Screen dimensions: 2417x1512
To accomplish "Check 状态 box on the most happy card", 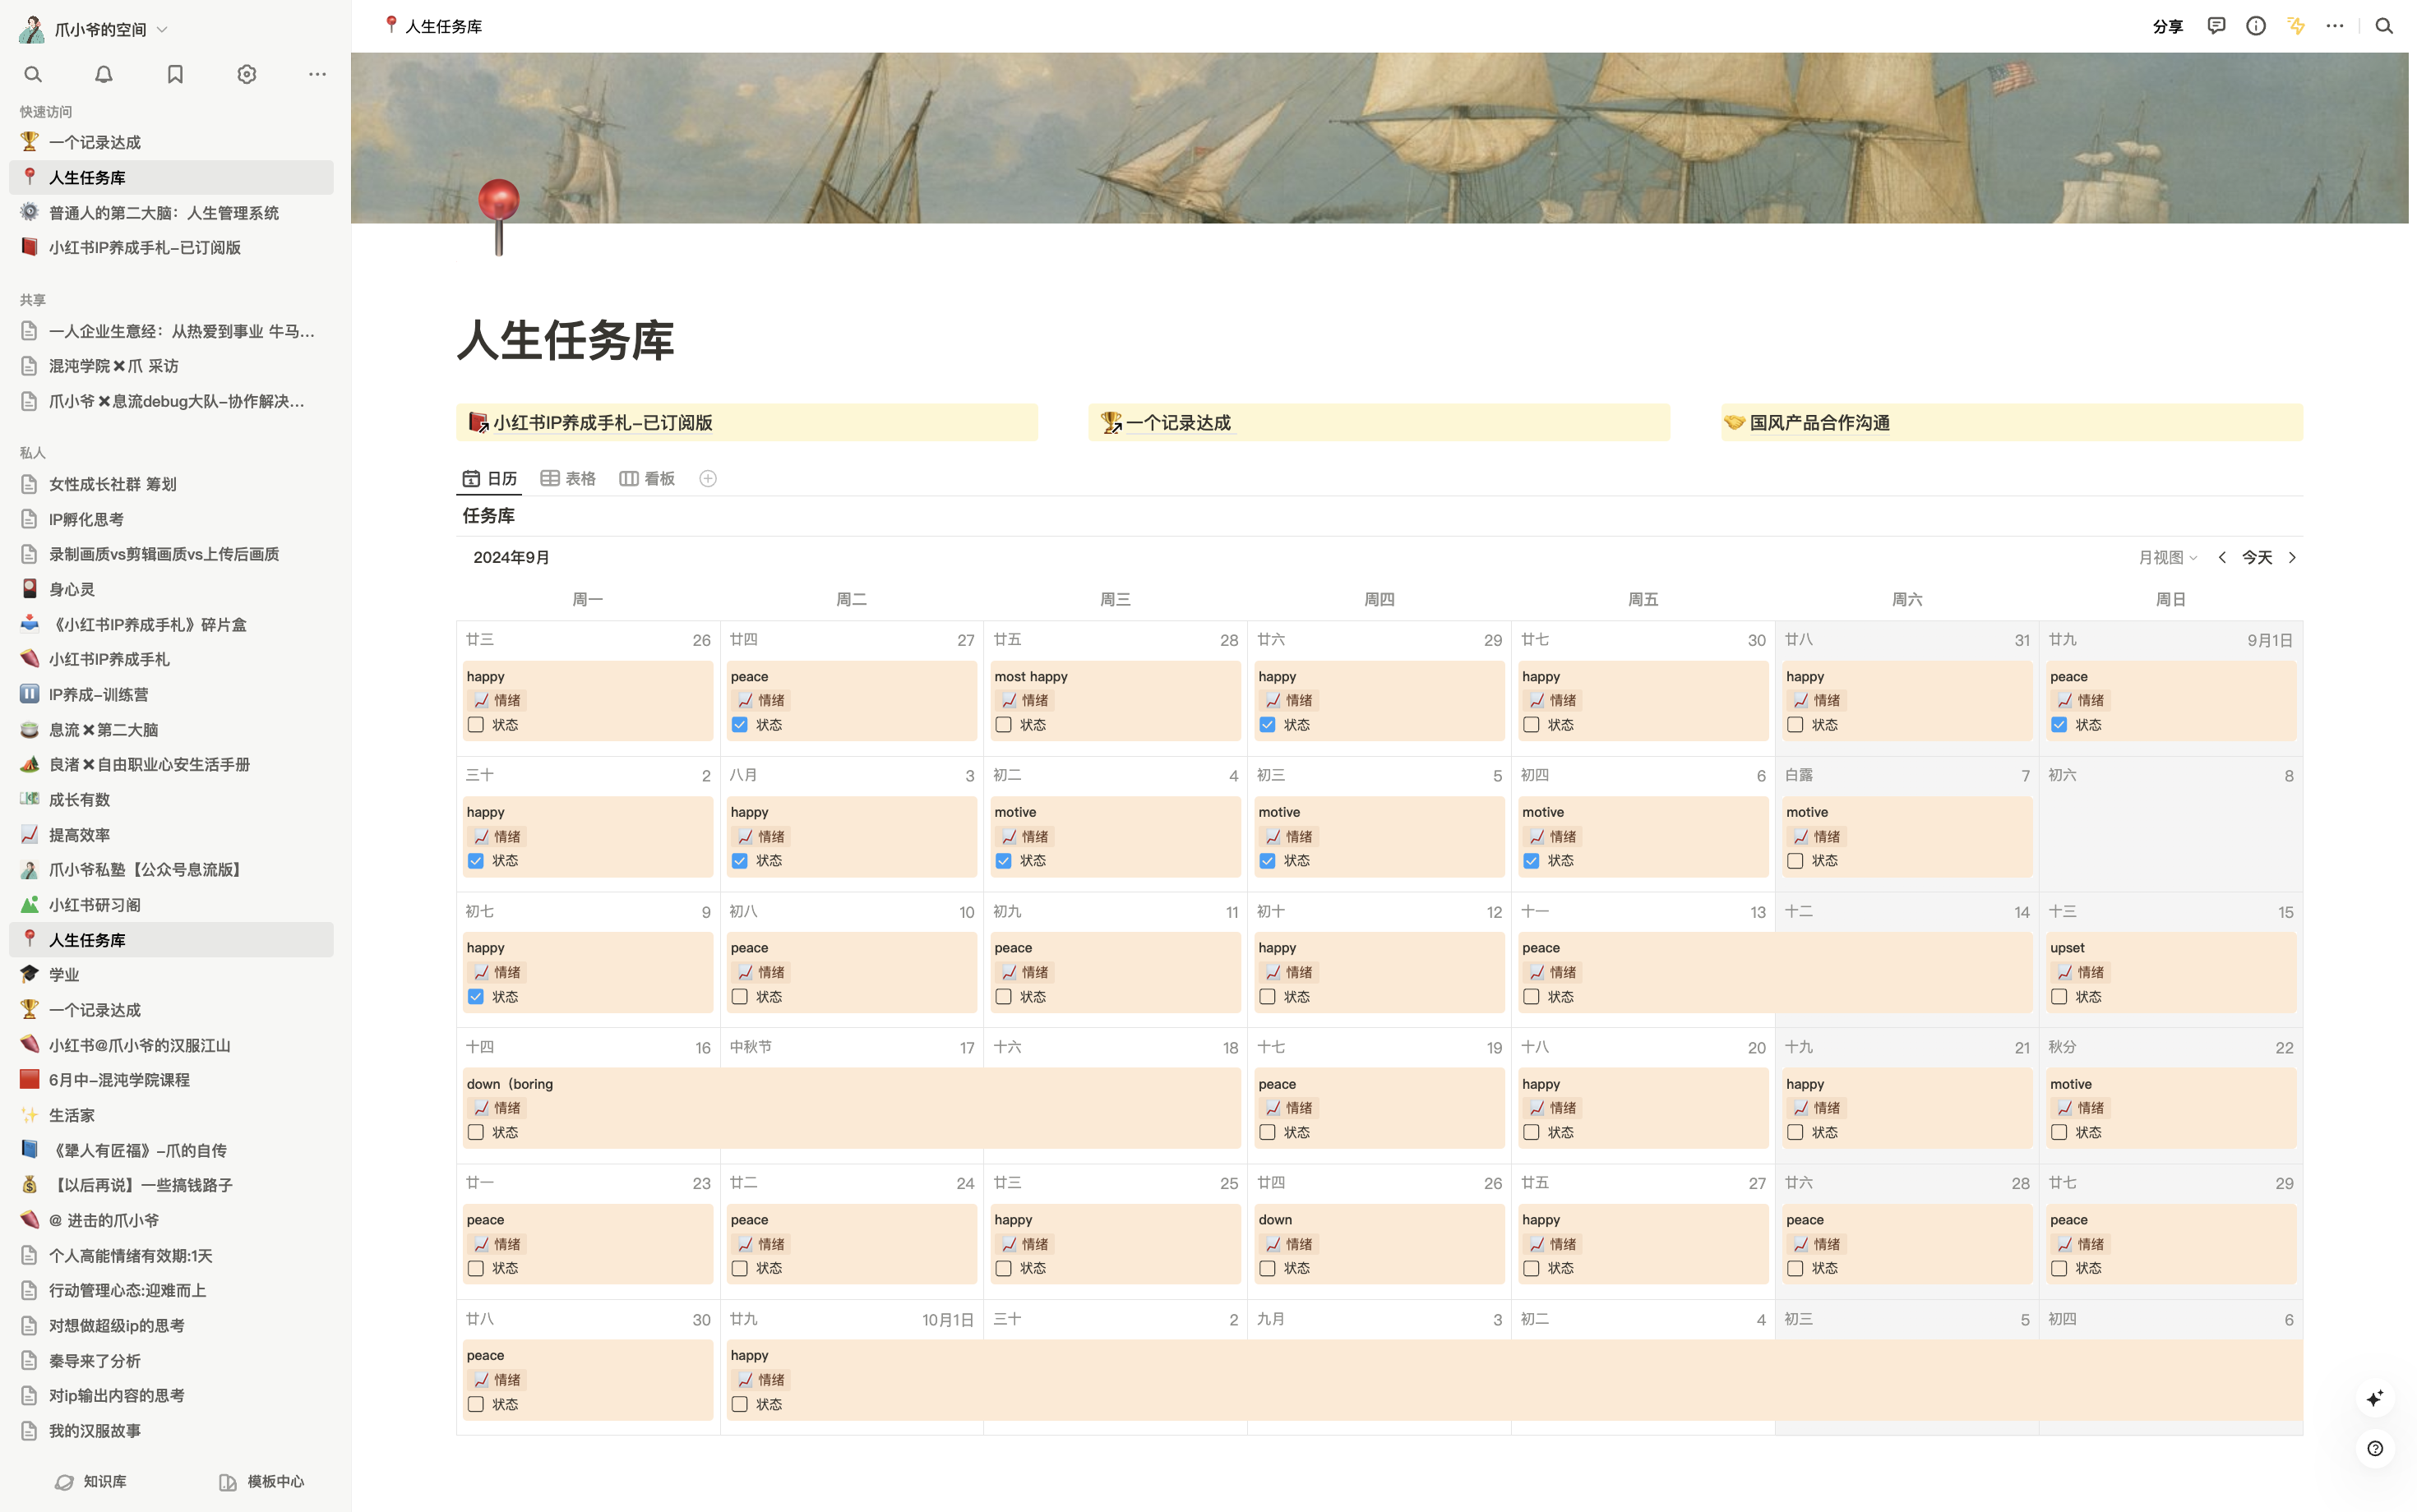I will tap(1004, 725).
